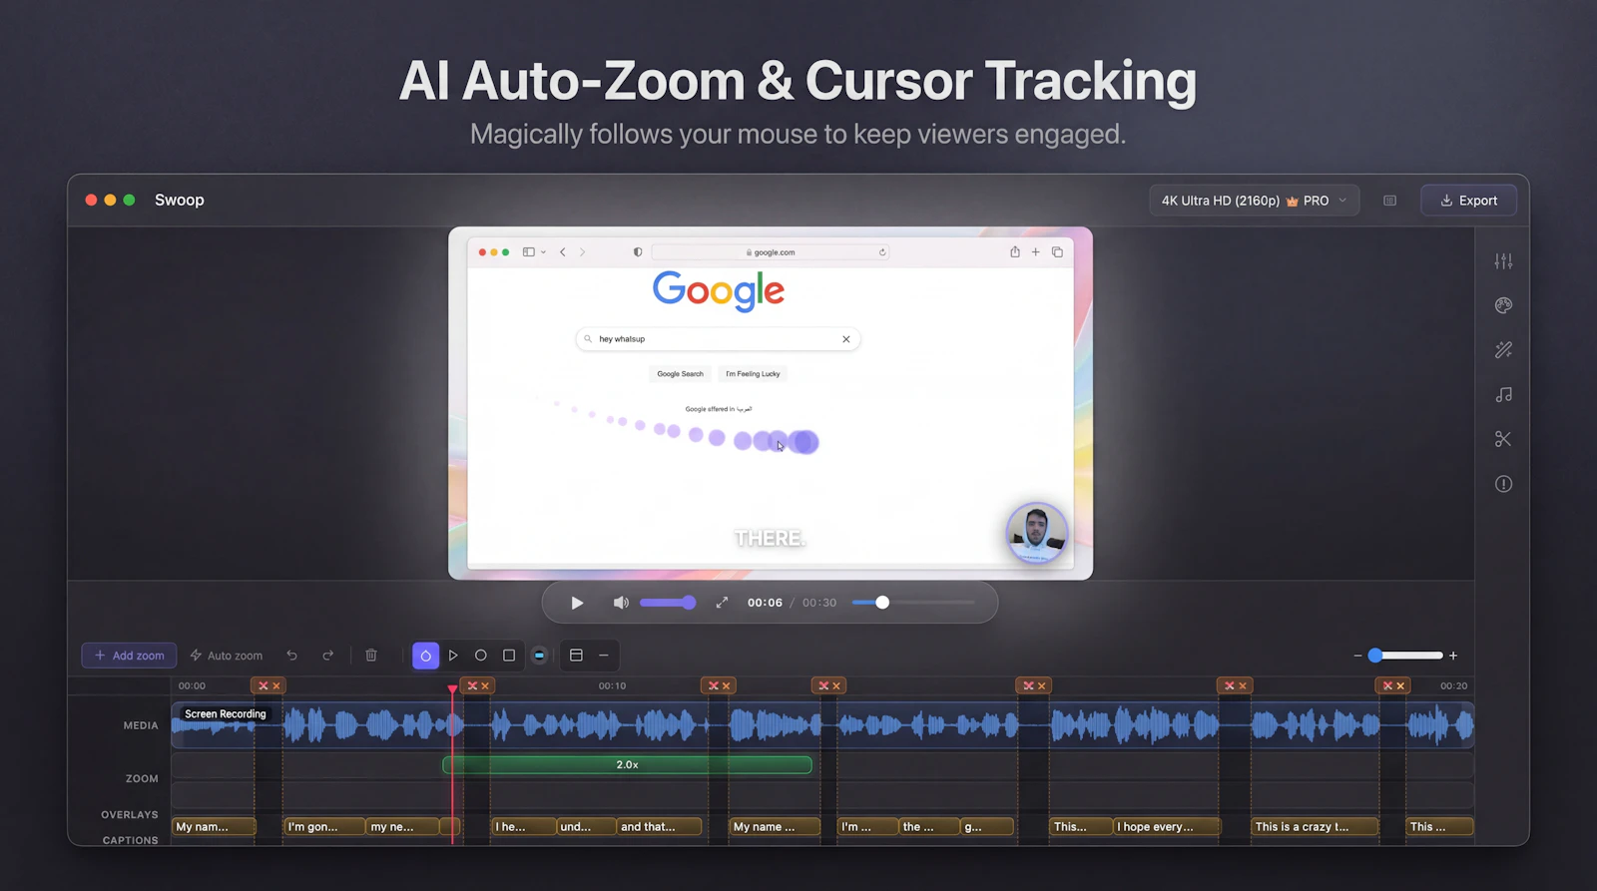The width and height of the screenshot is (1597, 891).
Task: Click the ZOOM track label
Action: [142, 778]
